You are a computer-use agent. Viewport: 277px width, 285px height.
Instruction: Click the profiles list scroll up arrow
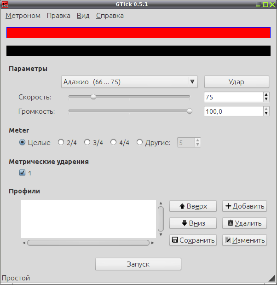tap(161, 203)
